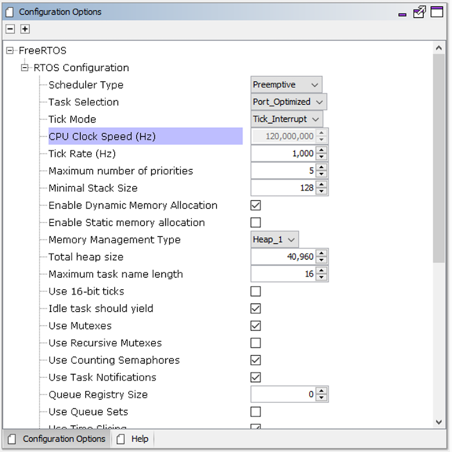Select the Configuration Options bottom tab
Screen dimensions: 452x452
point(57,439)
